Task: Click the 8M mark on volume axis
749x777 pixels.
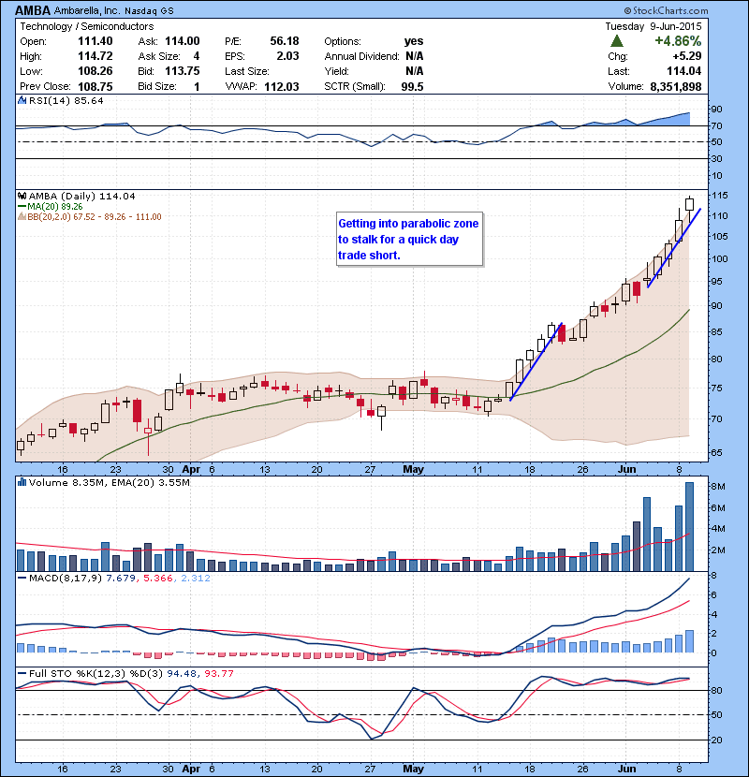Action: coord(718,487)
